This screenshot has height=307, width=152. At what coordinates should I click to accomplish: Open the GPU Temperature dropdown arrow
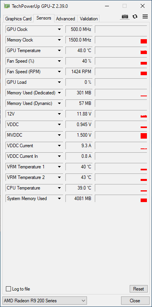[x=59, y=51]
